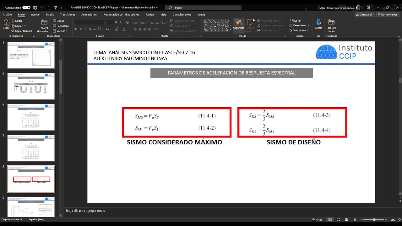Select slide 6 thumbnail
The height and width of the screenshot is (226, 402).
pos(31,117)
